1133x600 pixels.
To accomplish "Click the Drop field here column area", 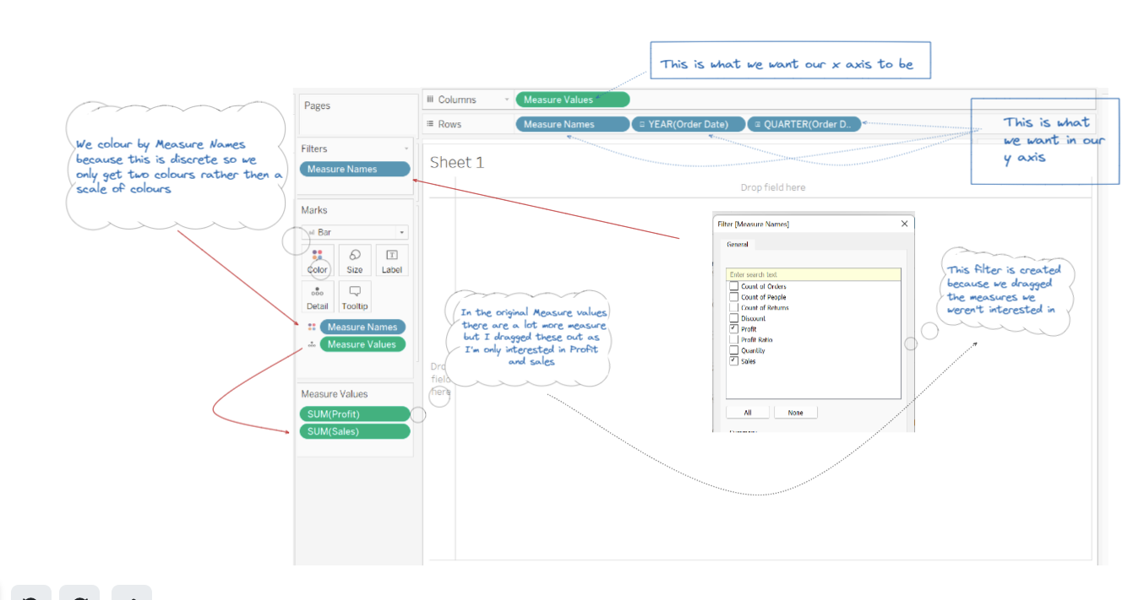I will tap(773, 187).
